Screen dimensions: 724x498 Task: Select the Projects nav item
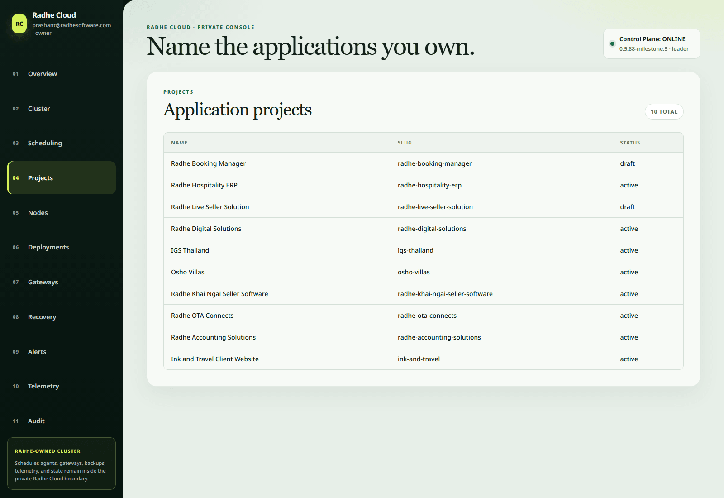[62, 178]
